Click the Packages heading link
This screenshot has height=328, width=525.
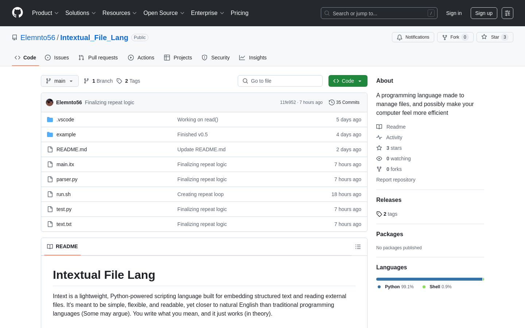[390, 234]
